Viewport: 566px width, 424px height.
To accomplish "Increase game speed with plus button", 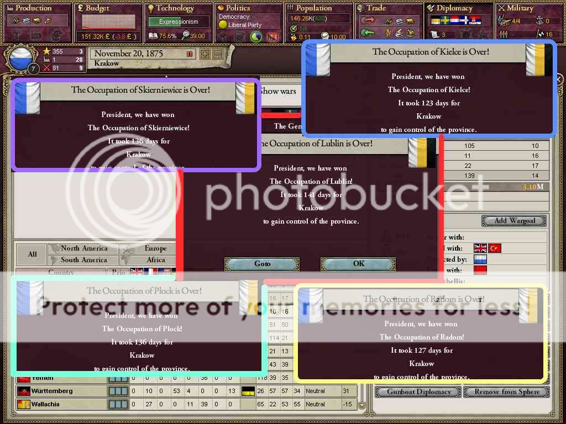I will (205, 54).
